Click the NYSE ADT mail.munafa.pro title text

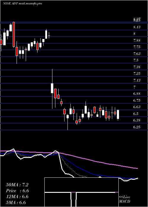point(22,4)
